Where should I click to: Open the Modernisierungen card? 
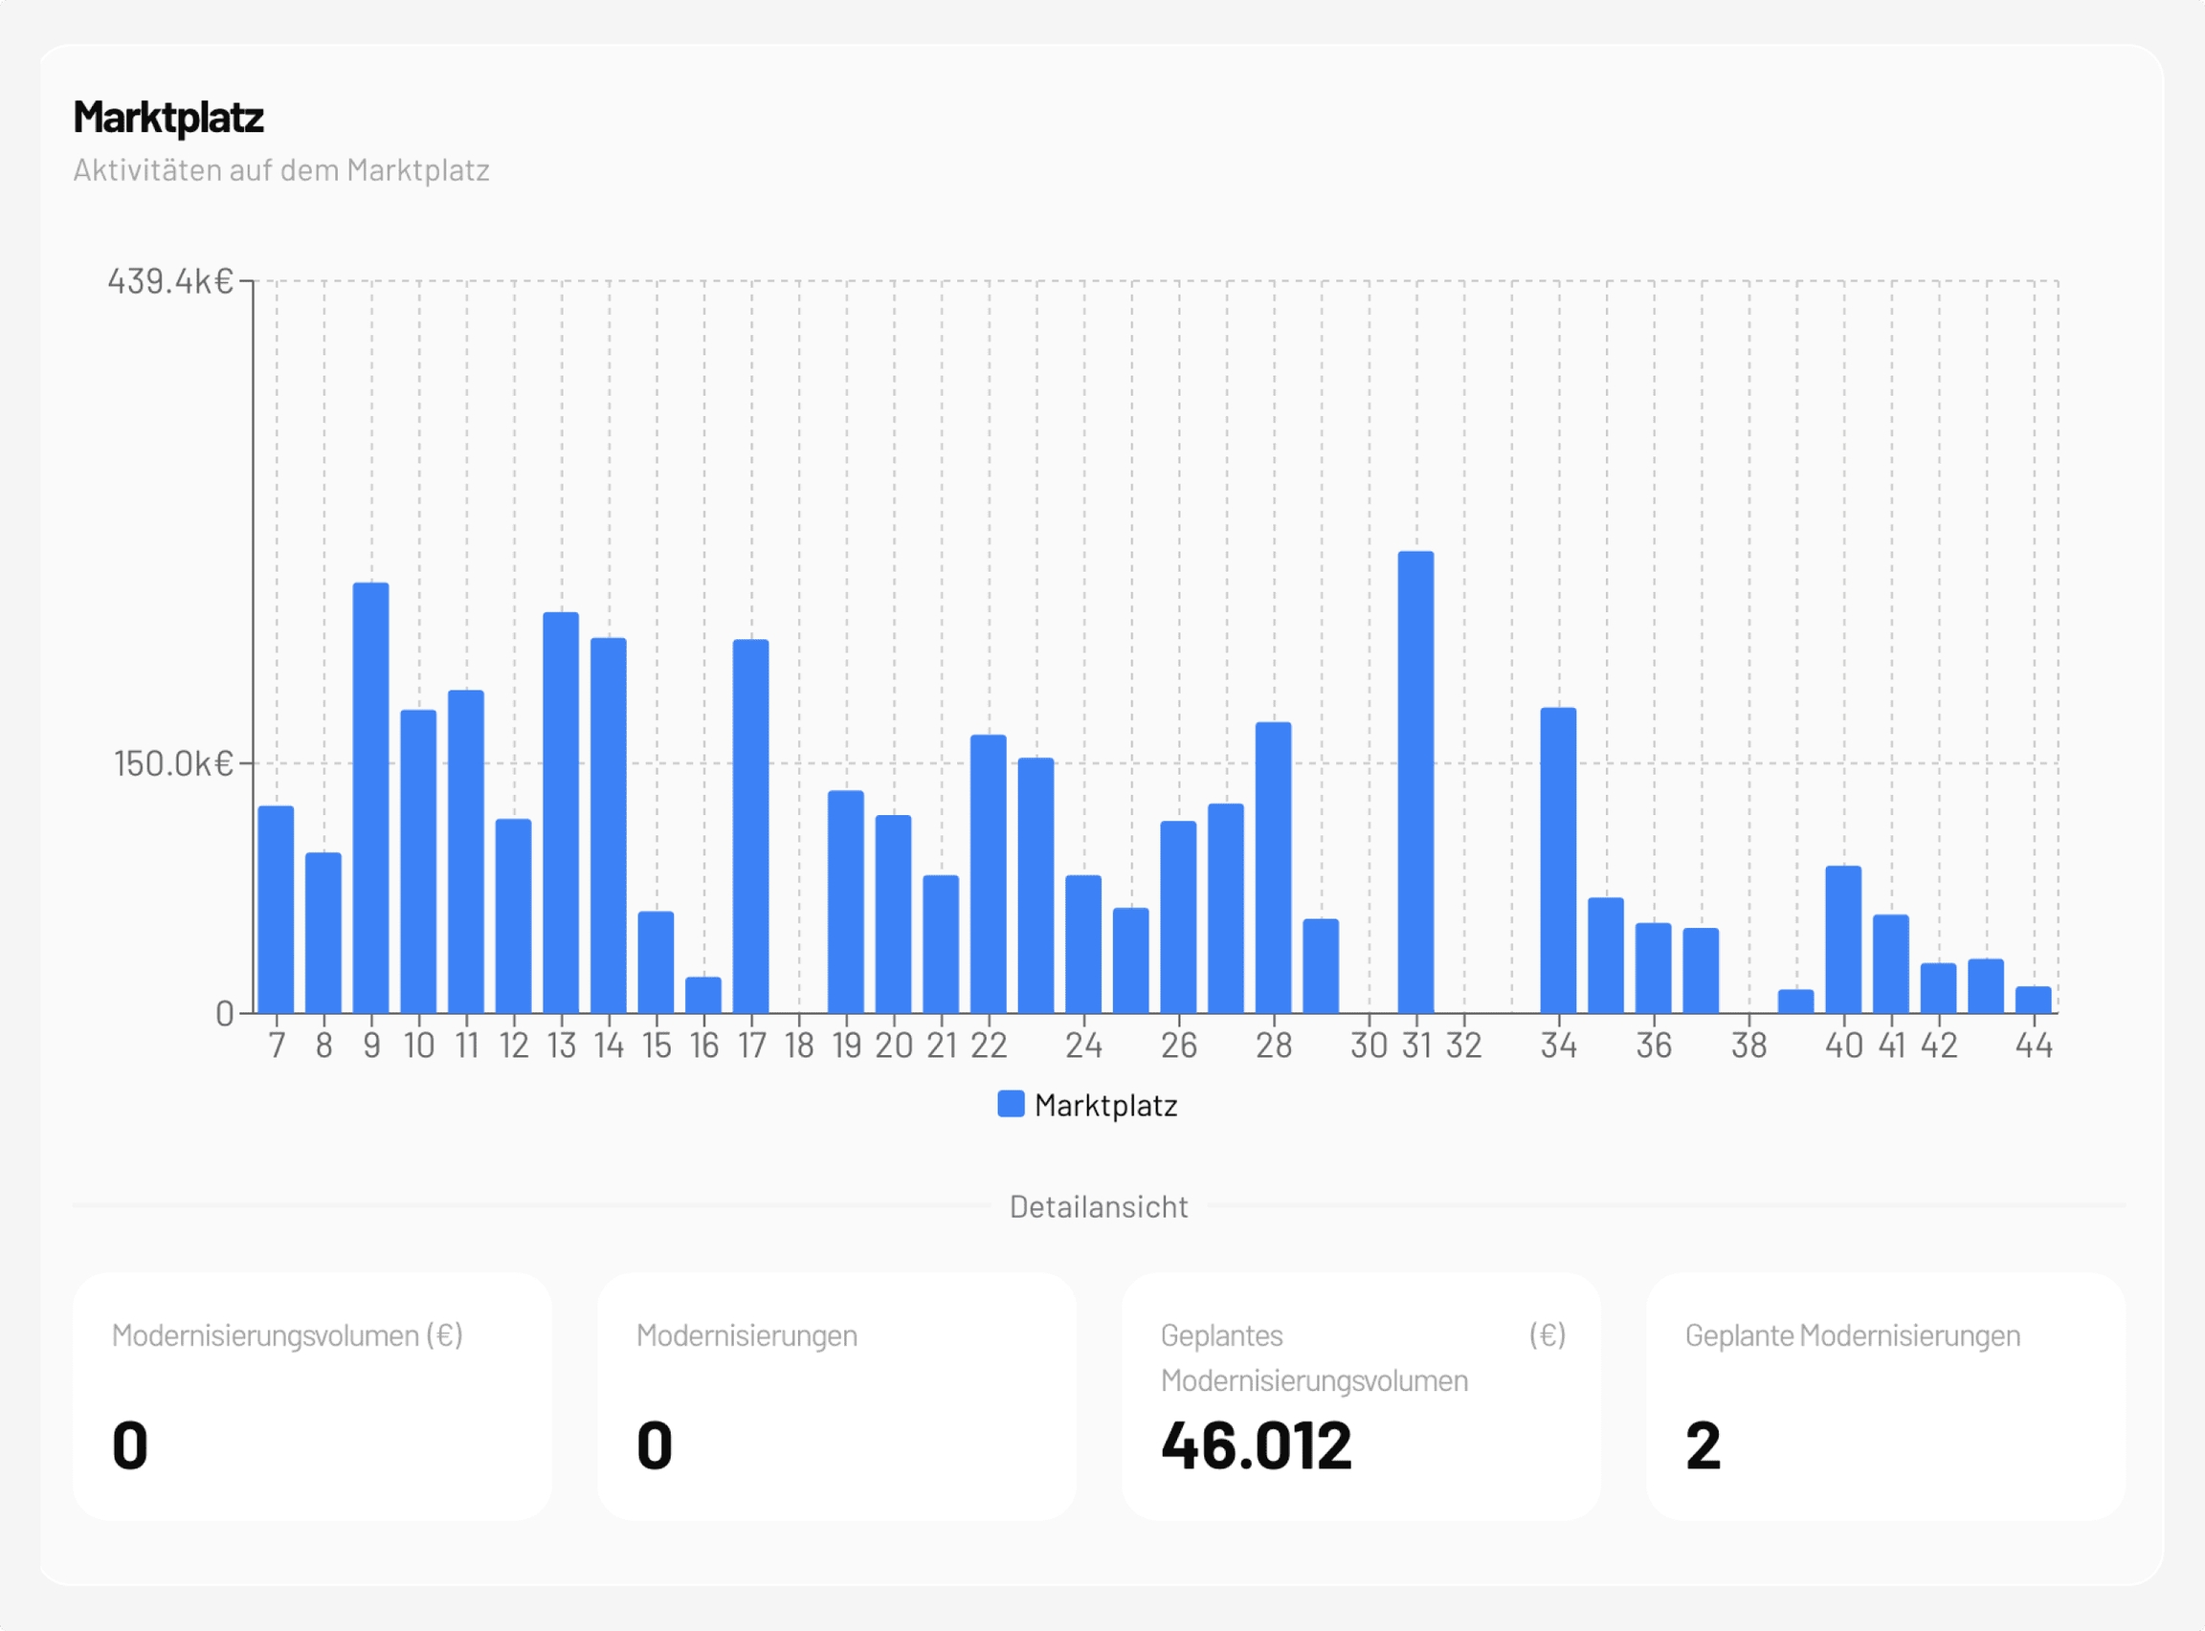(x=836, y=1395)
